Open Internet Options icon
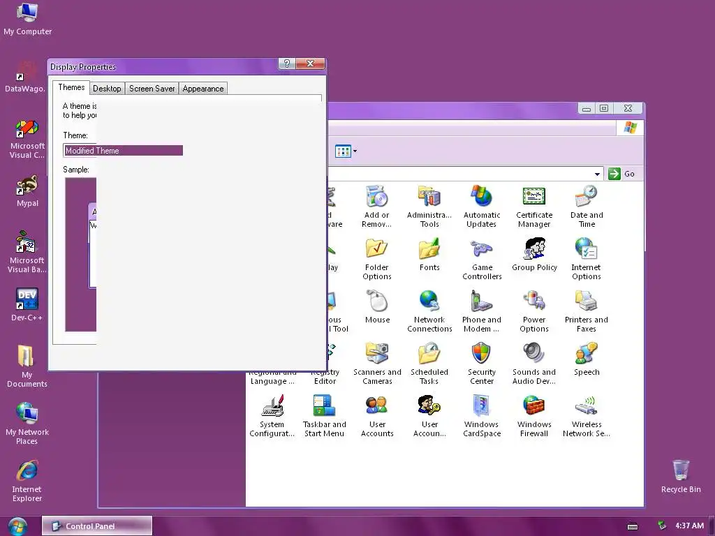The height and width of the screenshot is (536, 715). [x=587, y=258]
